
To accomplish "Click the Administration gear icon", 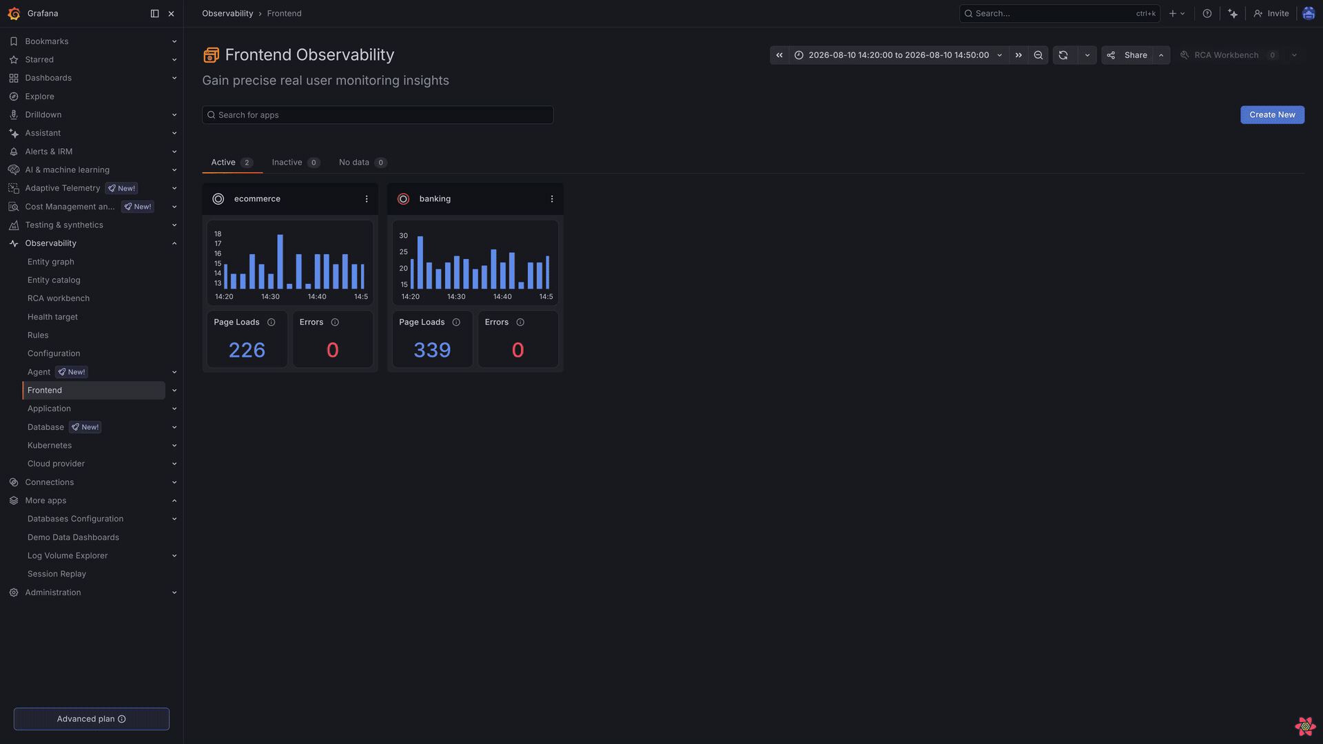I will click(x=14, y=592).
